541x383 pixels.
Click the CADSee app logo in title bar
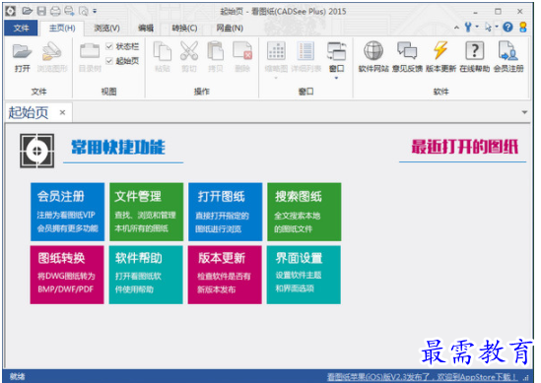11,11
